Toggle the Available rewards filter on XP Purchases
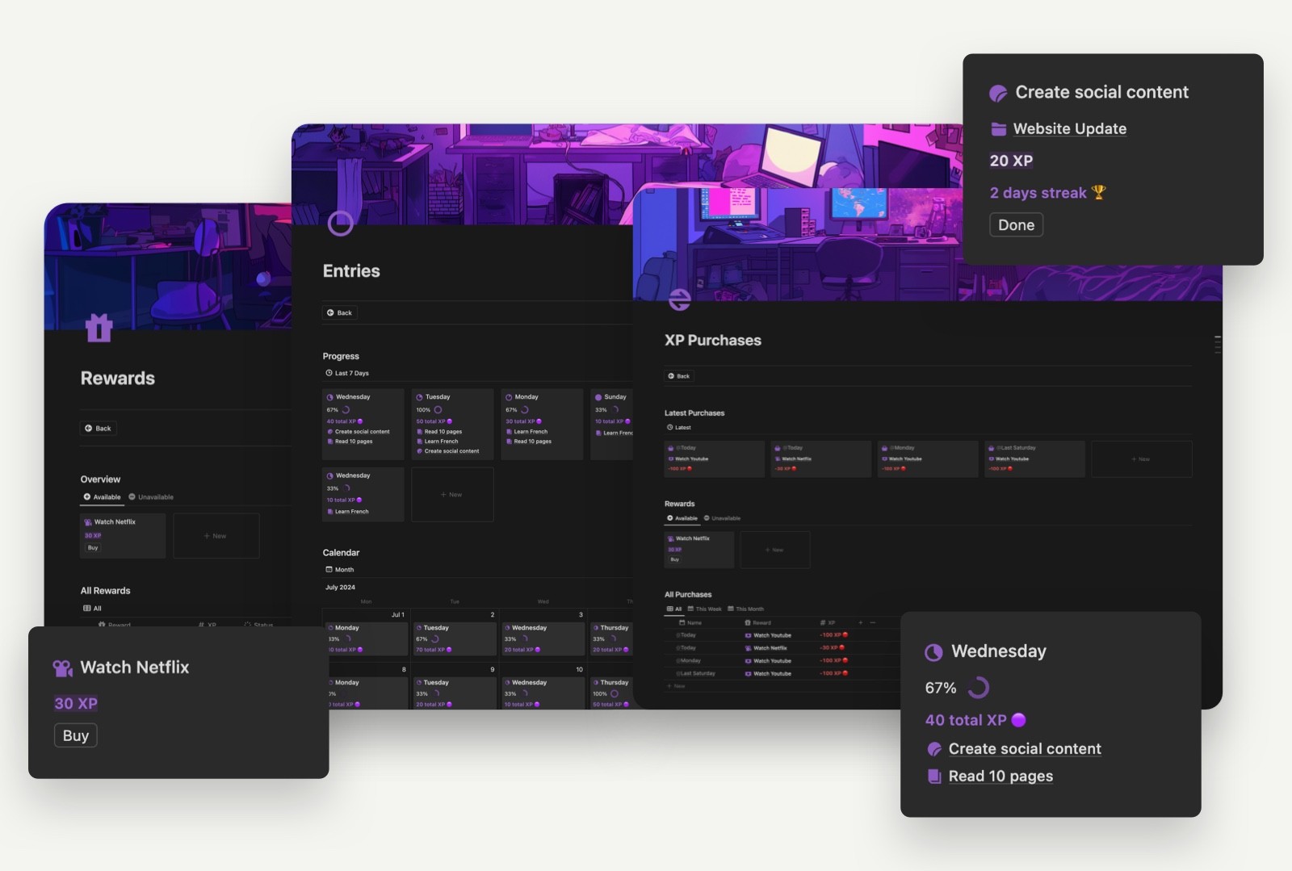The width and height of the screenshot is (1292, 871). point(682,518)
